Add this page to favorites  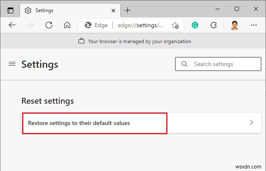click(175, 26)
